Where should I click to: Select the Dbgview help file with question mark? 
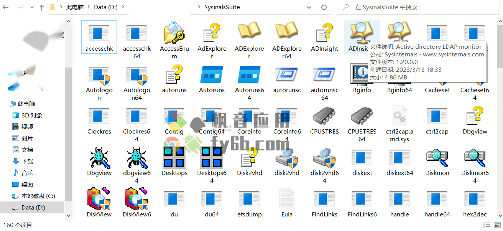tap(475, 116)
